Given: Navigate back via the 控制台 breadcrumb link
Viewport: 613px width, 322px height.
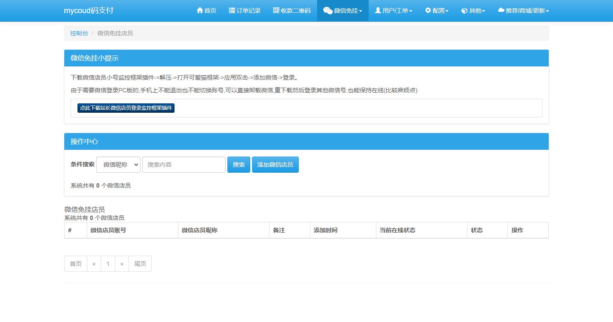Looking at the screenshot, I should [x=79, y=33].
